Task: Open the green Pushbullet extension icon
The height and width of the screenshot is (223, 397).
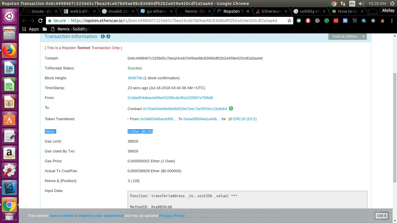Action: 299,21
